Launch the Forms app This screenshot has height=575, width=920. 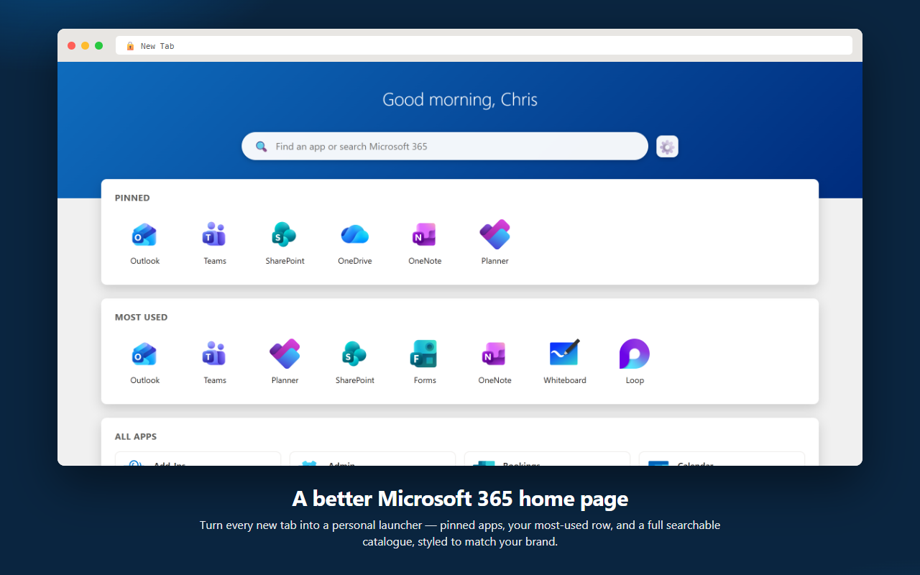(x=425, y=362)
